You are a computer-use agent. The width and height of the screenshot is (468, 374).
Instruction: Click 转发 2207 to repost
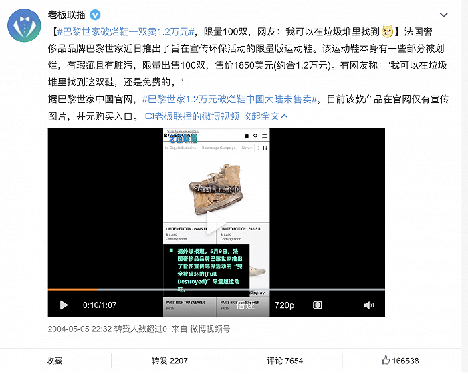click(x=169, y=361)
